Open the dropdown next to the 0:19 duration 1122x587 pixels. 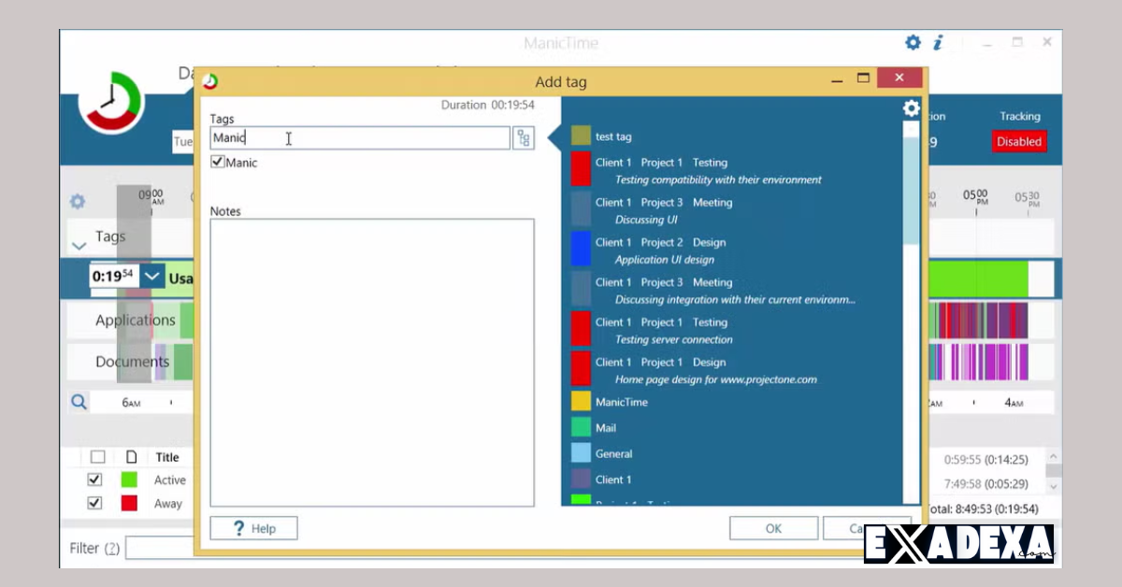pyautogui.click(x=151, y=276)
